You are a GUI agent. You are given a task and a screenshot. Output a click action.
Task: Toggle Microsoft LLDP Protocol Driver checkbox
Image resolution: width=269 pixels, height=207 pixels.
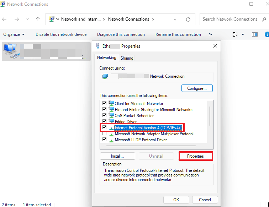coord(104,140)
